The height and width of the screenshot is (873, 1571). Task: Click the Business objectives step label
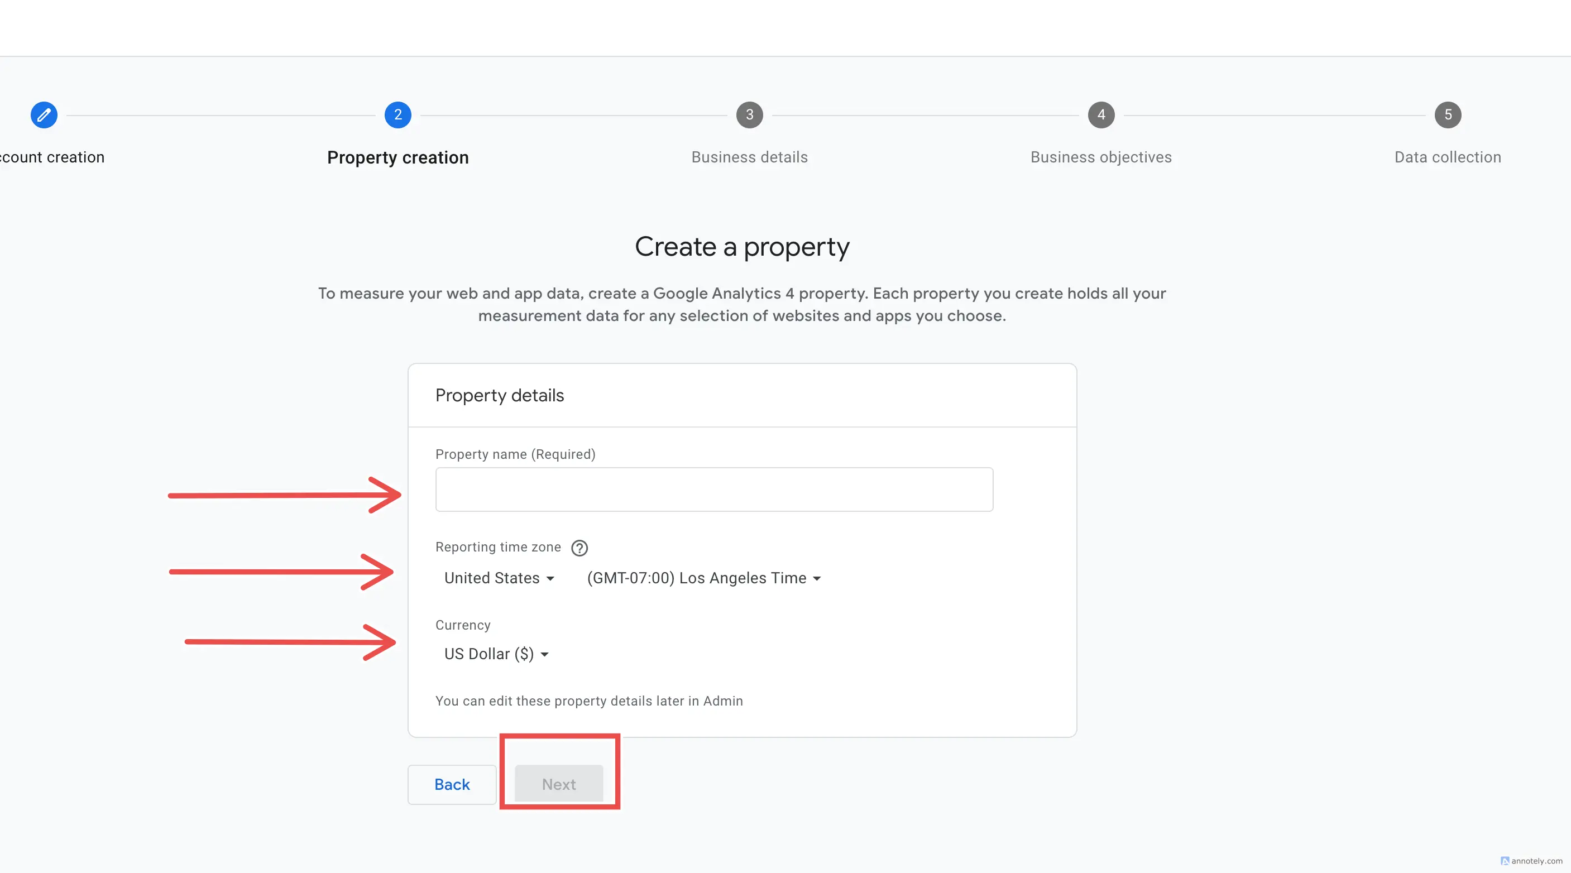pyautogui.click(x=1100, y=157)
